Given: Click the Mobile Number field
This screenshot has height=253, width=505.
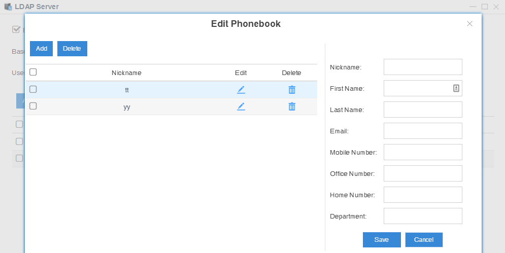Looking at the screenshot, I should click(x=423, y=152).
